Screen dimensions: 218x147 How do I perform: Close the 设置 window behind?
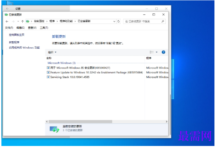point(166,9)
